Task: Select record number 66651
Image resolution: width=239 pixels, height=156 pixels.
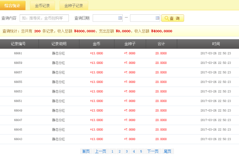Action: (18, 101)
